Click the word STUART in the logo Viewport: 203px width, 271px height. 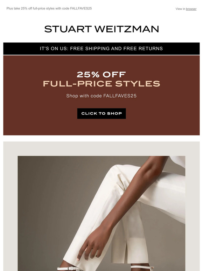pos(68,29)
